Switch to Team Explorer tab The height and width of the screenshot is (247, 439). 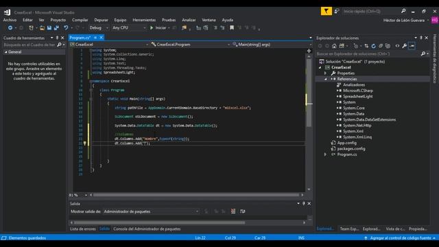(349, 228)
